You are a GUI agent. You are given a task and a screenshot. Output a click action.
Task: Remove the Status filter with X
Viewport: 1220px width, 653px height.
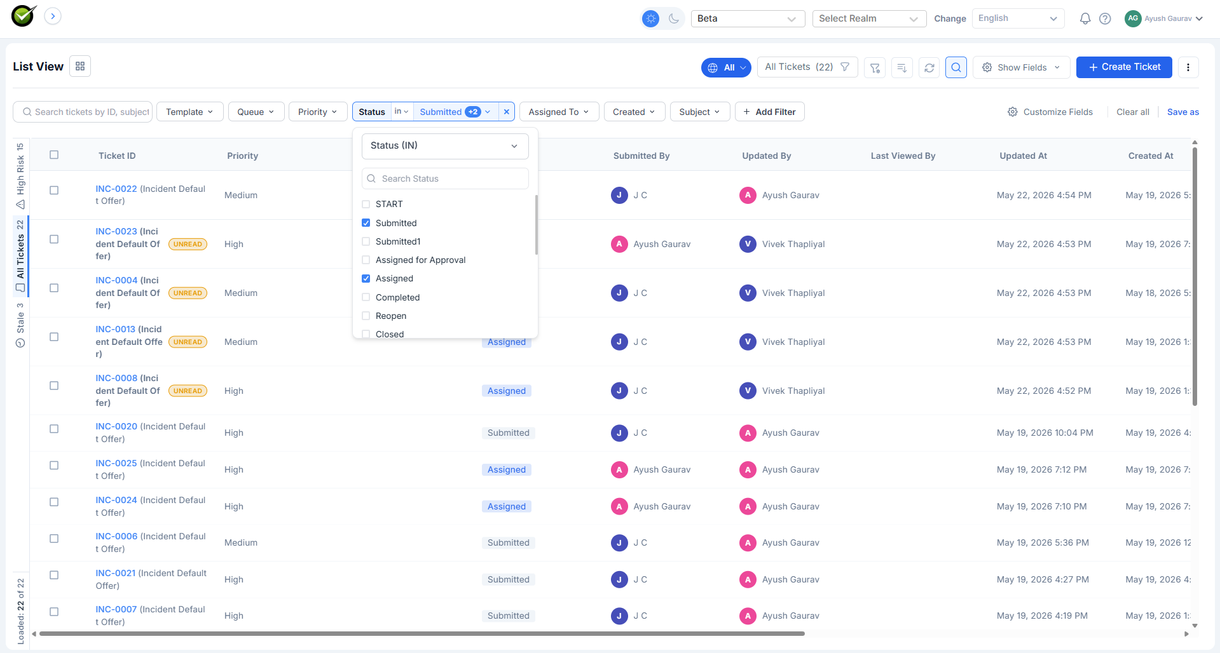tap(507, 112)
